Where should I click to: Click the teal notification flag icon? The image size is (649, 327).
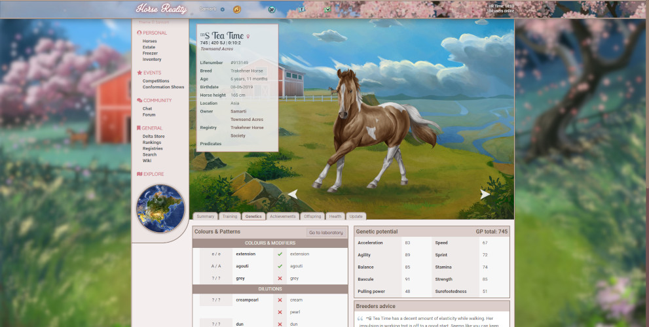(302, 9)
